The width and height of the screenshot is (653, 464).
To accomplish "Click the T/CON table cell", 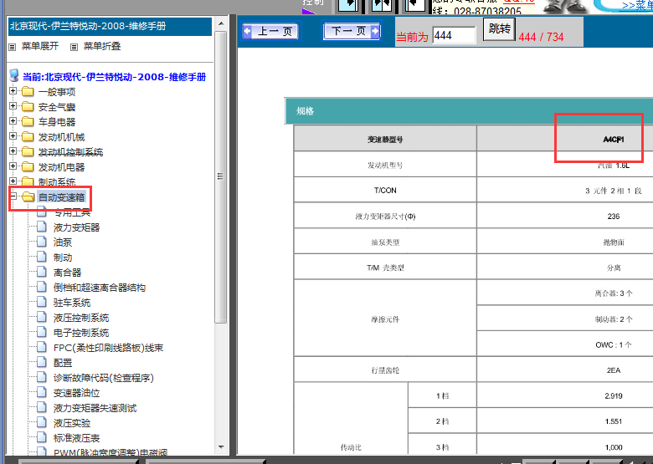I will tap(385, 191).
